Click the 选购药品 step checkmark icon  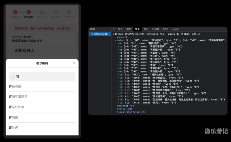pyautogui.click(x=15, y=12)
